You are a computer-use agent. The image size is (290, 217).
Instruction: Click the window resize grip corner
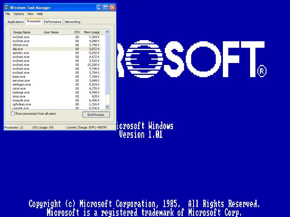click(114, 128)
